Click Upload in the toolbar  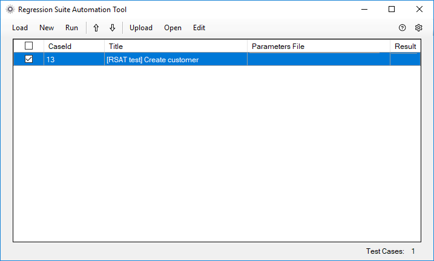[x=141, y=28]
